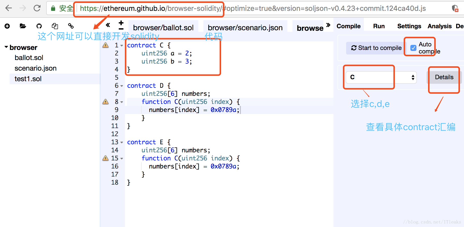Click 'contract E {' in the editor
The height and width of the screenshot is (227, 464).
(x=149, y=142)
